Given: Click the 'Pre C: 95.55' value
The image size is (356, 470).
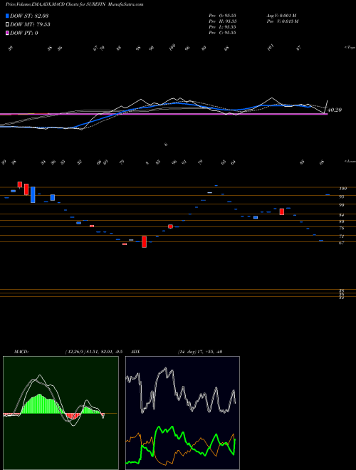Looking at the screenshot, I should pyautogui.click(x=223, y=33).
